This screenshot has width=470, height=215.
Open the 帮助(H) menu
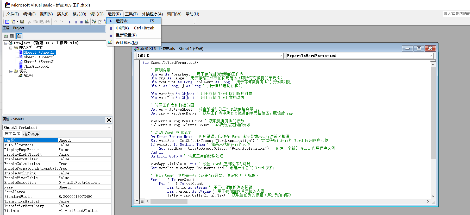click(192, 14)
